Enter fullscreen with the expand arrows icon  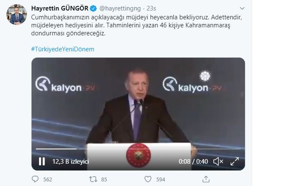pos(234,161)
